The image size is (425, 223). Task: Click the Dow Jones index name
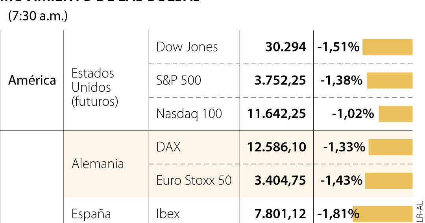(x=187, y=47)
